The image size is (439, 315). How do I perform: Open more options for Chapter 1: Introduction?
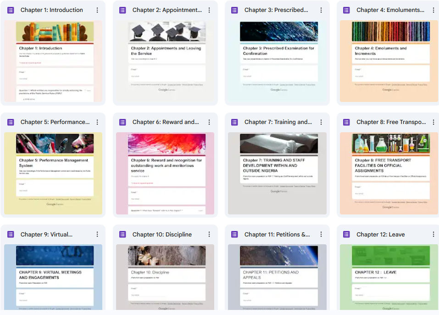click(97, 10)
